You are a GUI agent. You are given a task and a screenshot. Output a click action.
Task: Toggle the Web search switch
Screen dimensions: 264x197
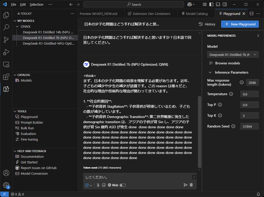point(123,185)
